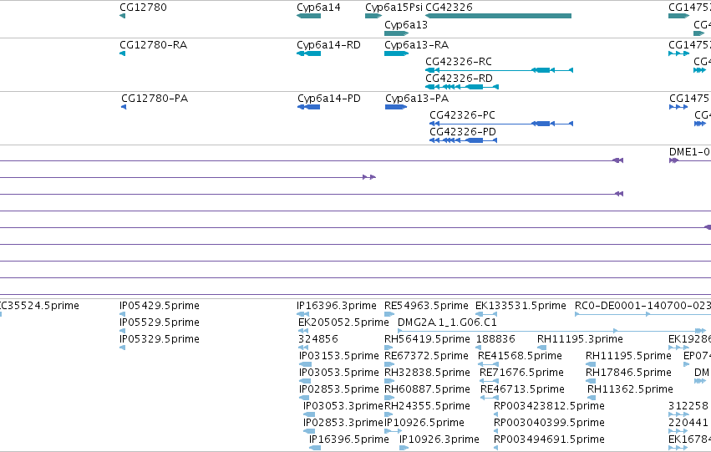This screenshot has height=452, width=711.
Task: Click the Cyp6a14-PD protein label
Action: pos(328,99)
